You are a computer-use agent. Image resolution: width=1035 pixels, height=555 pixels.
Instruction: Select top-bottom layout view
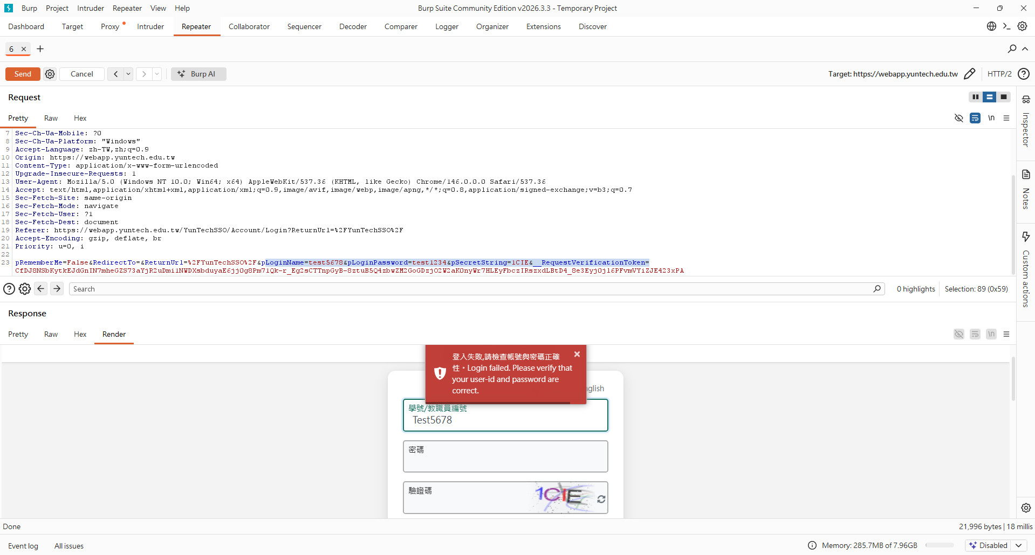click(x=989, y=97)
